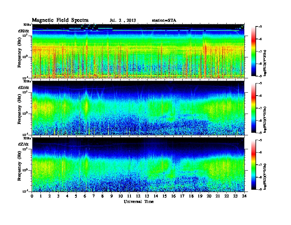Click the '-9' label on dH/dt color bar
The height and width of the screenshot is (225, 291).
pos(260,76)
